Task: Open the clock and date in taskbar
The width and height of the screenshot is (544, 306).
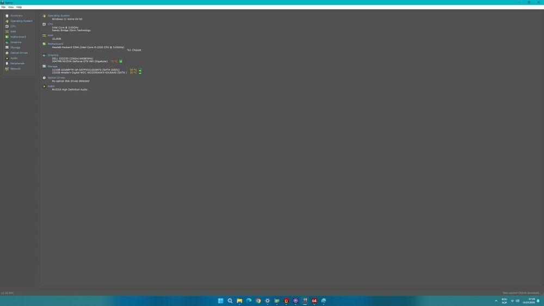Action: pos(529,301)
